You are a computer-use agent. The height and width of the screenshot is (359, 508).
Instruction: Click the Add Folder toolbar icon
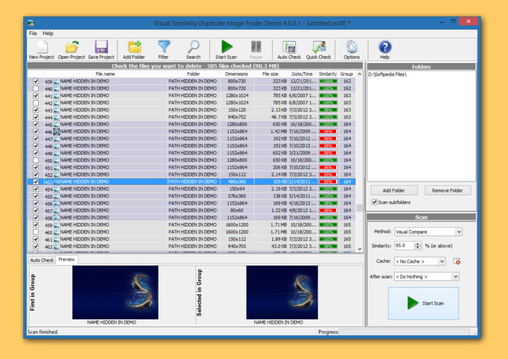(134, 49)
